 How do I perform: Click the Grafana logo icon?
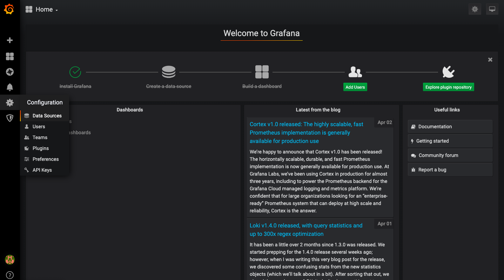(9, 9)
